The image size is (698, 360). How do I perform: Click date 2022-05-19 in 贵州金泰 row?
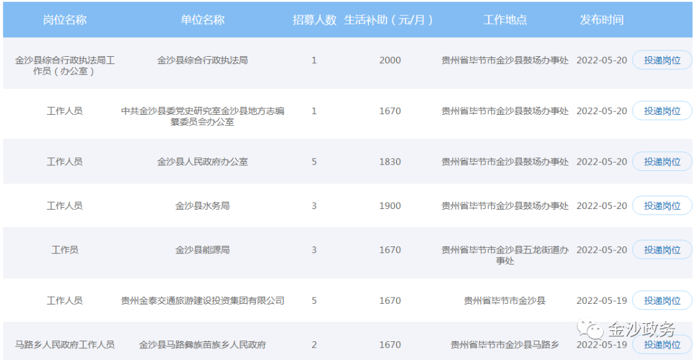click(x=602, y=301)
